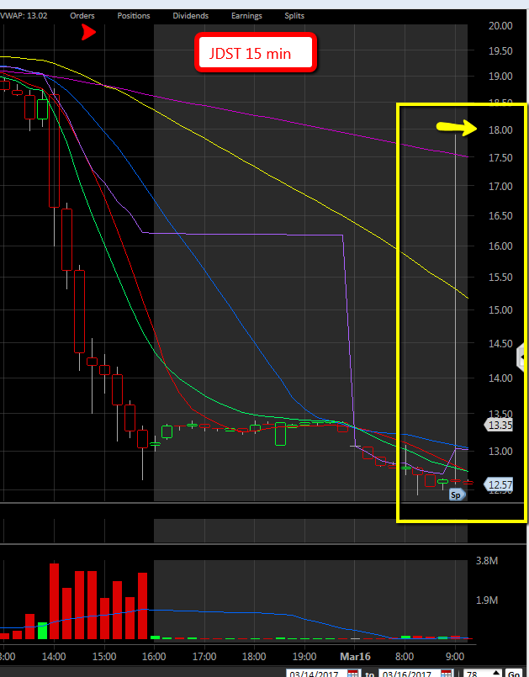
Task: Click the Sp split marker on chart
Action: [x=457, y=495]
